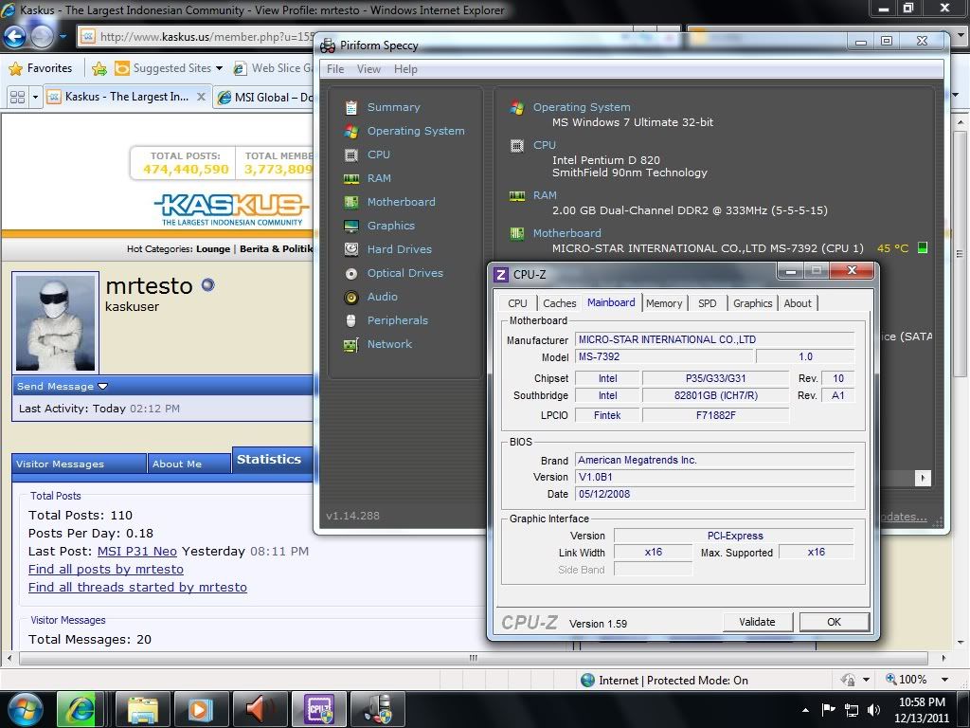Click the Favorites star icon in Internet Explorer

click(x=15, y=68)
